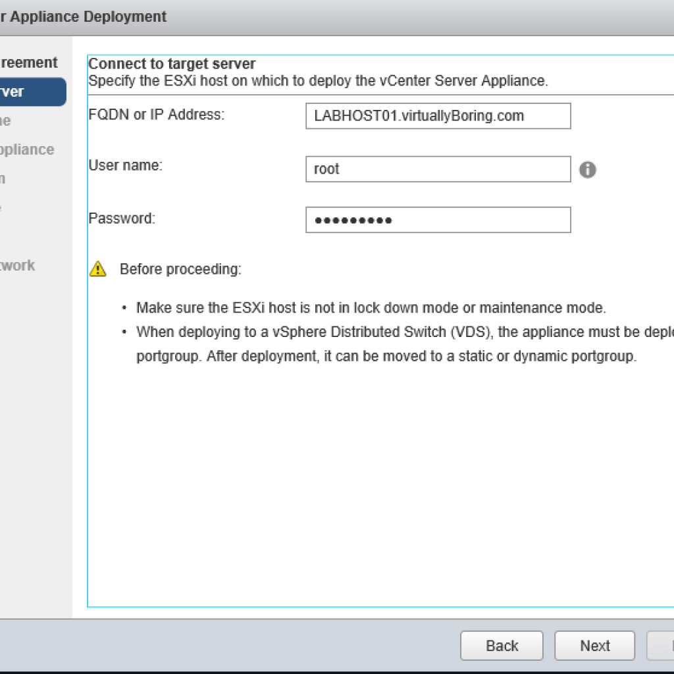Click the warning triangle before proceeding notice
This screenshot has width=674, height=674.
tap(97, 269)
